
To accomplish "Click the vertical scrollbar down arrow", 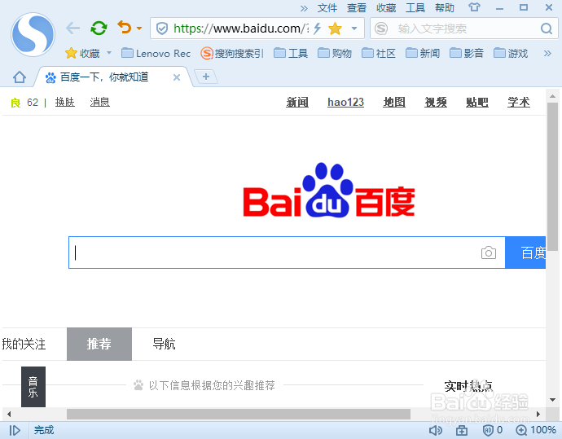I will [x=552, y=400].
